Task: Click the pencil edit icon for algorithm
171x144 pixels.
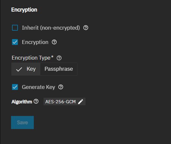Action: 81,102
